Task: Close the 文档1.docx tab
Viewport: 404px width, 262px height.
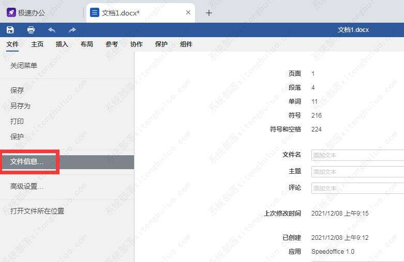Action: pos(188,12)
